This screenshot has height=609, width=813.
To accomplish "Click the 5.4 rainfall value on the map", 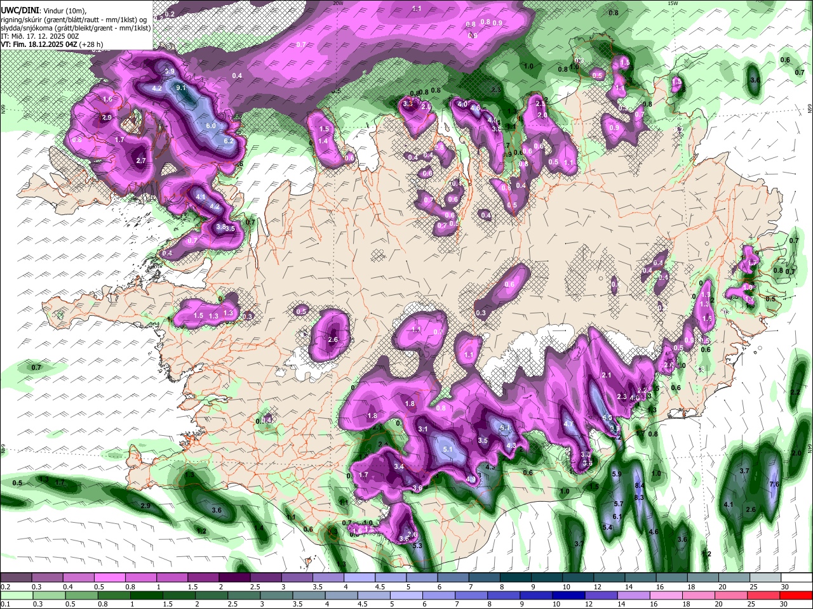I will (607, 527).
